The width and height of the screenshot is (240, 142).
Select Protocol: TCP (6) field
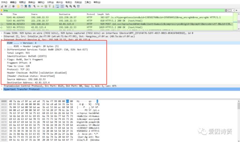point(18,70)
